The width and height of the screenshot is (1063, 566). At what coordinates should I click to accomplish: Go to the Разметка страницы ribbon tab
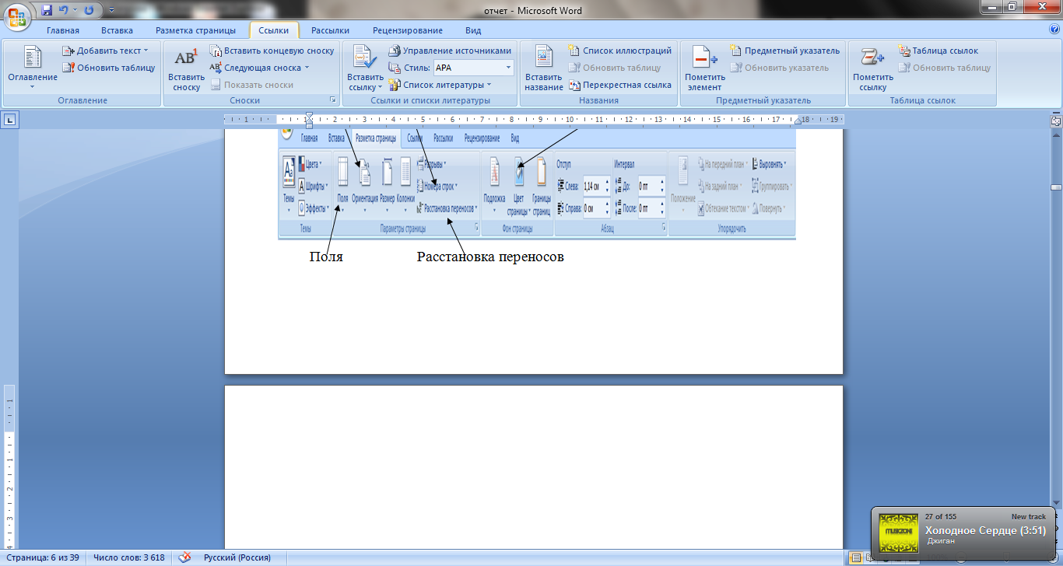point(195,30)
